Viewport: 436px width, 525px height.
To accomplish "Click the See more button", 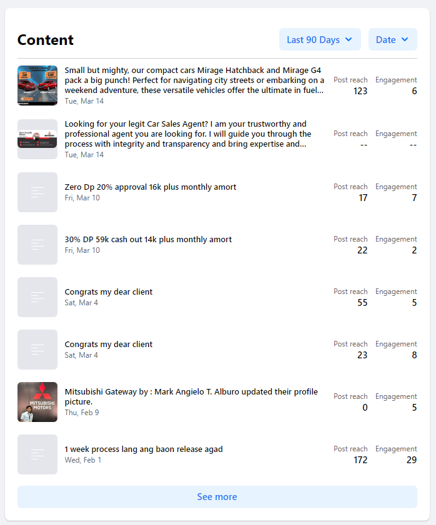I will click(x=217, y=497).
